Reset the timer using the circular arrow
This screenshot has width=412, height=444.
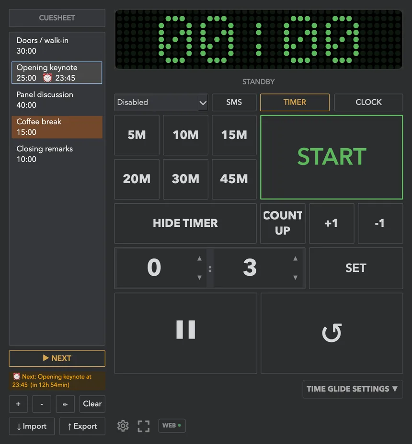(332, 333)
